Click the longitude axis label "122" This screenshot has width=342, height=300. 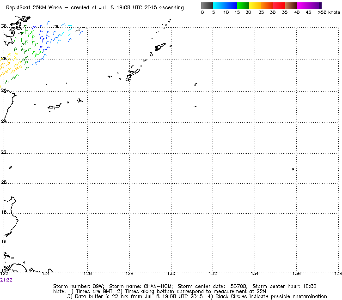[4, 274]
